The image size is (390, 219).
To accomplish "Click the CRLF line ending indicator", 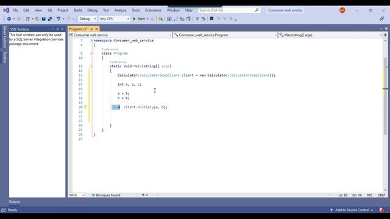I will coord(381,195).
